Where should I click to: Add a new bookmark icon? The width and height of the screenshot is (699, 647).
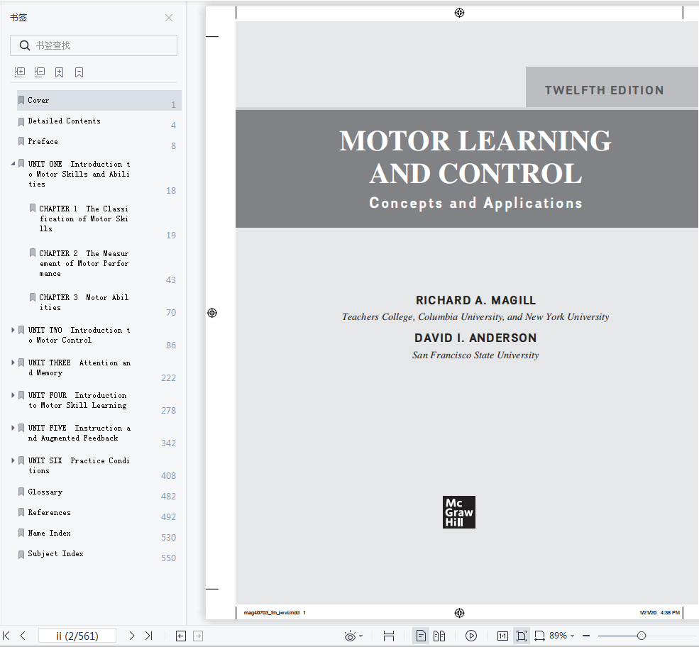tap(60, 72)
